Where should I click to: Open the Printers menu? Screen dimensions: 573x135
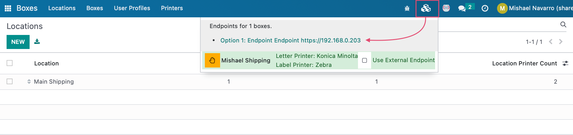[x=172, y=8]
